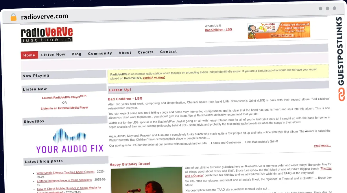Click the 'contact us now!' link
Screen dimensions: 347x193
[x=154, y=77]
